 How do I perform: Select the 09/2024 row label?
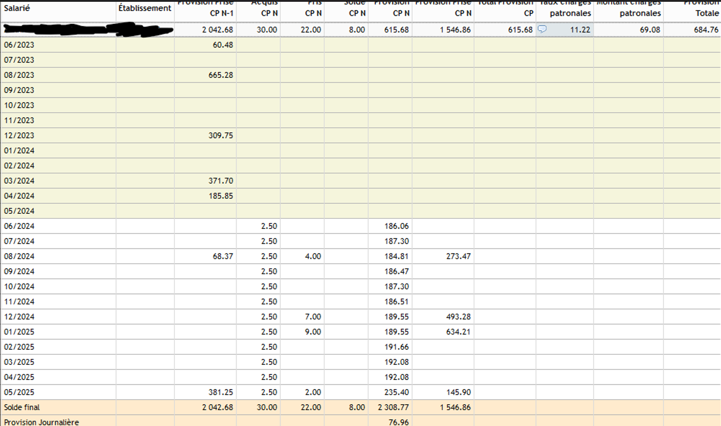tap(19, 271)
